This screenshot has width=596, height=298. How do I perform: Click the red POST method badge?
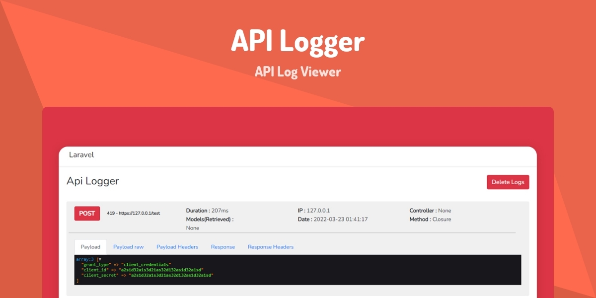87,213
